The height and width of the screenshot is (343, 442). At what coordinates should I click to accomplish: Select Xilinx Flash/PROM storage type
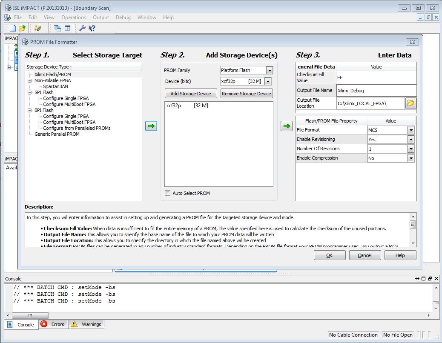53,74
